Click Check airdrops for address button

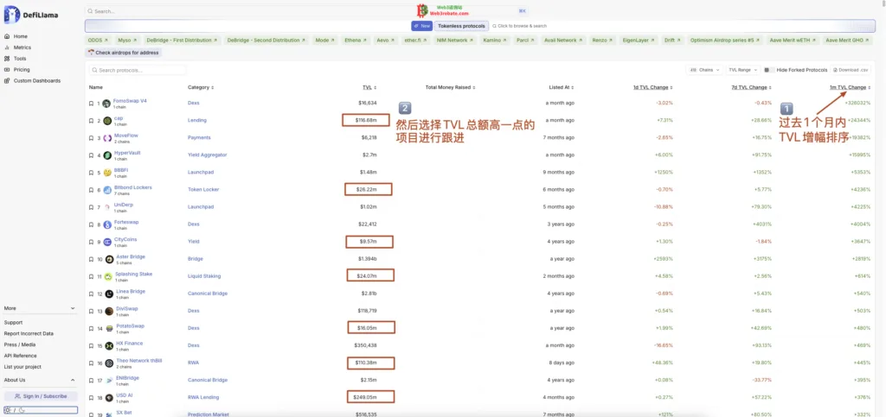point(124,53)
